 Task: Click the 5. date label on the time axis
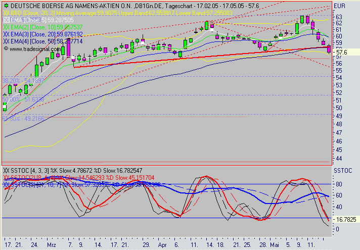pyautogui.click(x=288, y=245)
